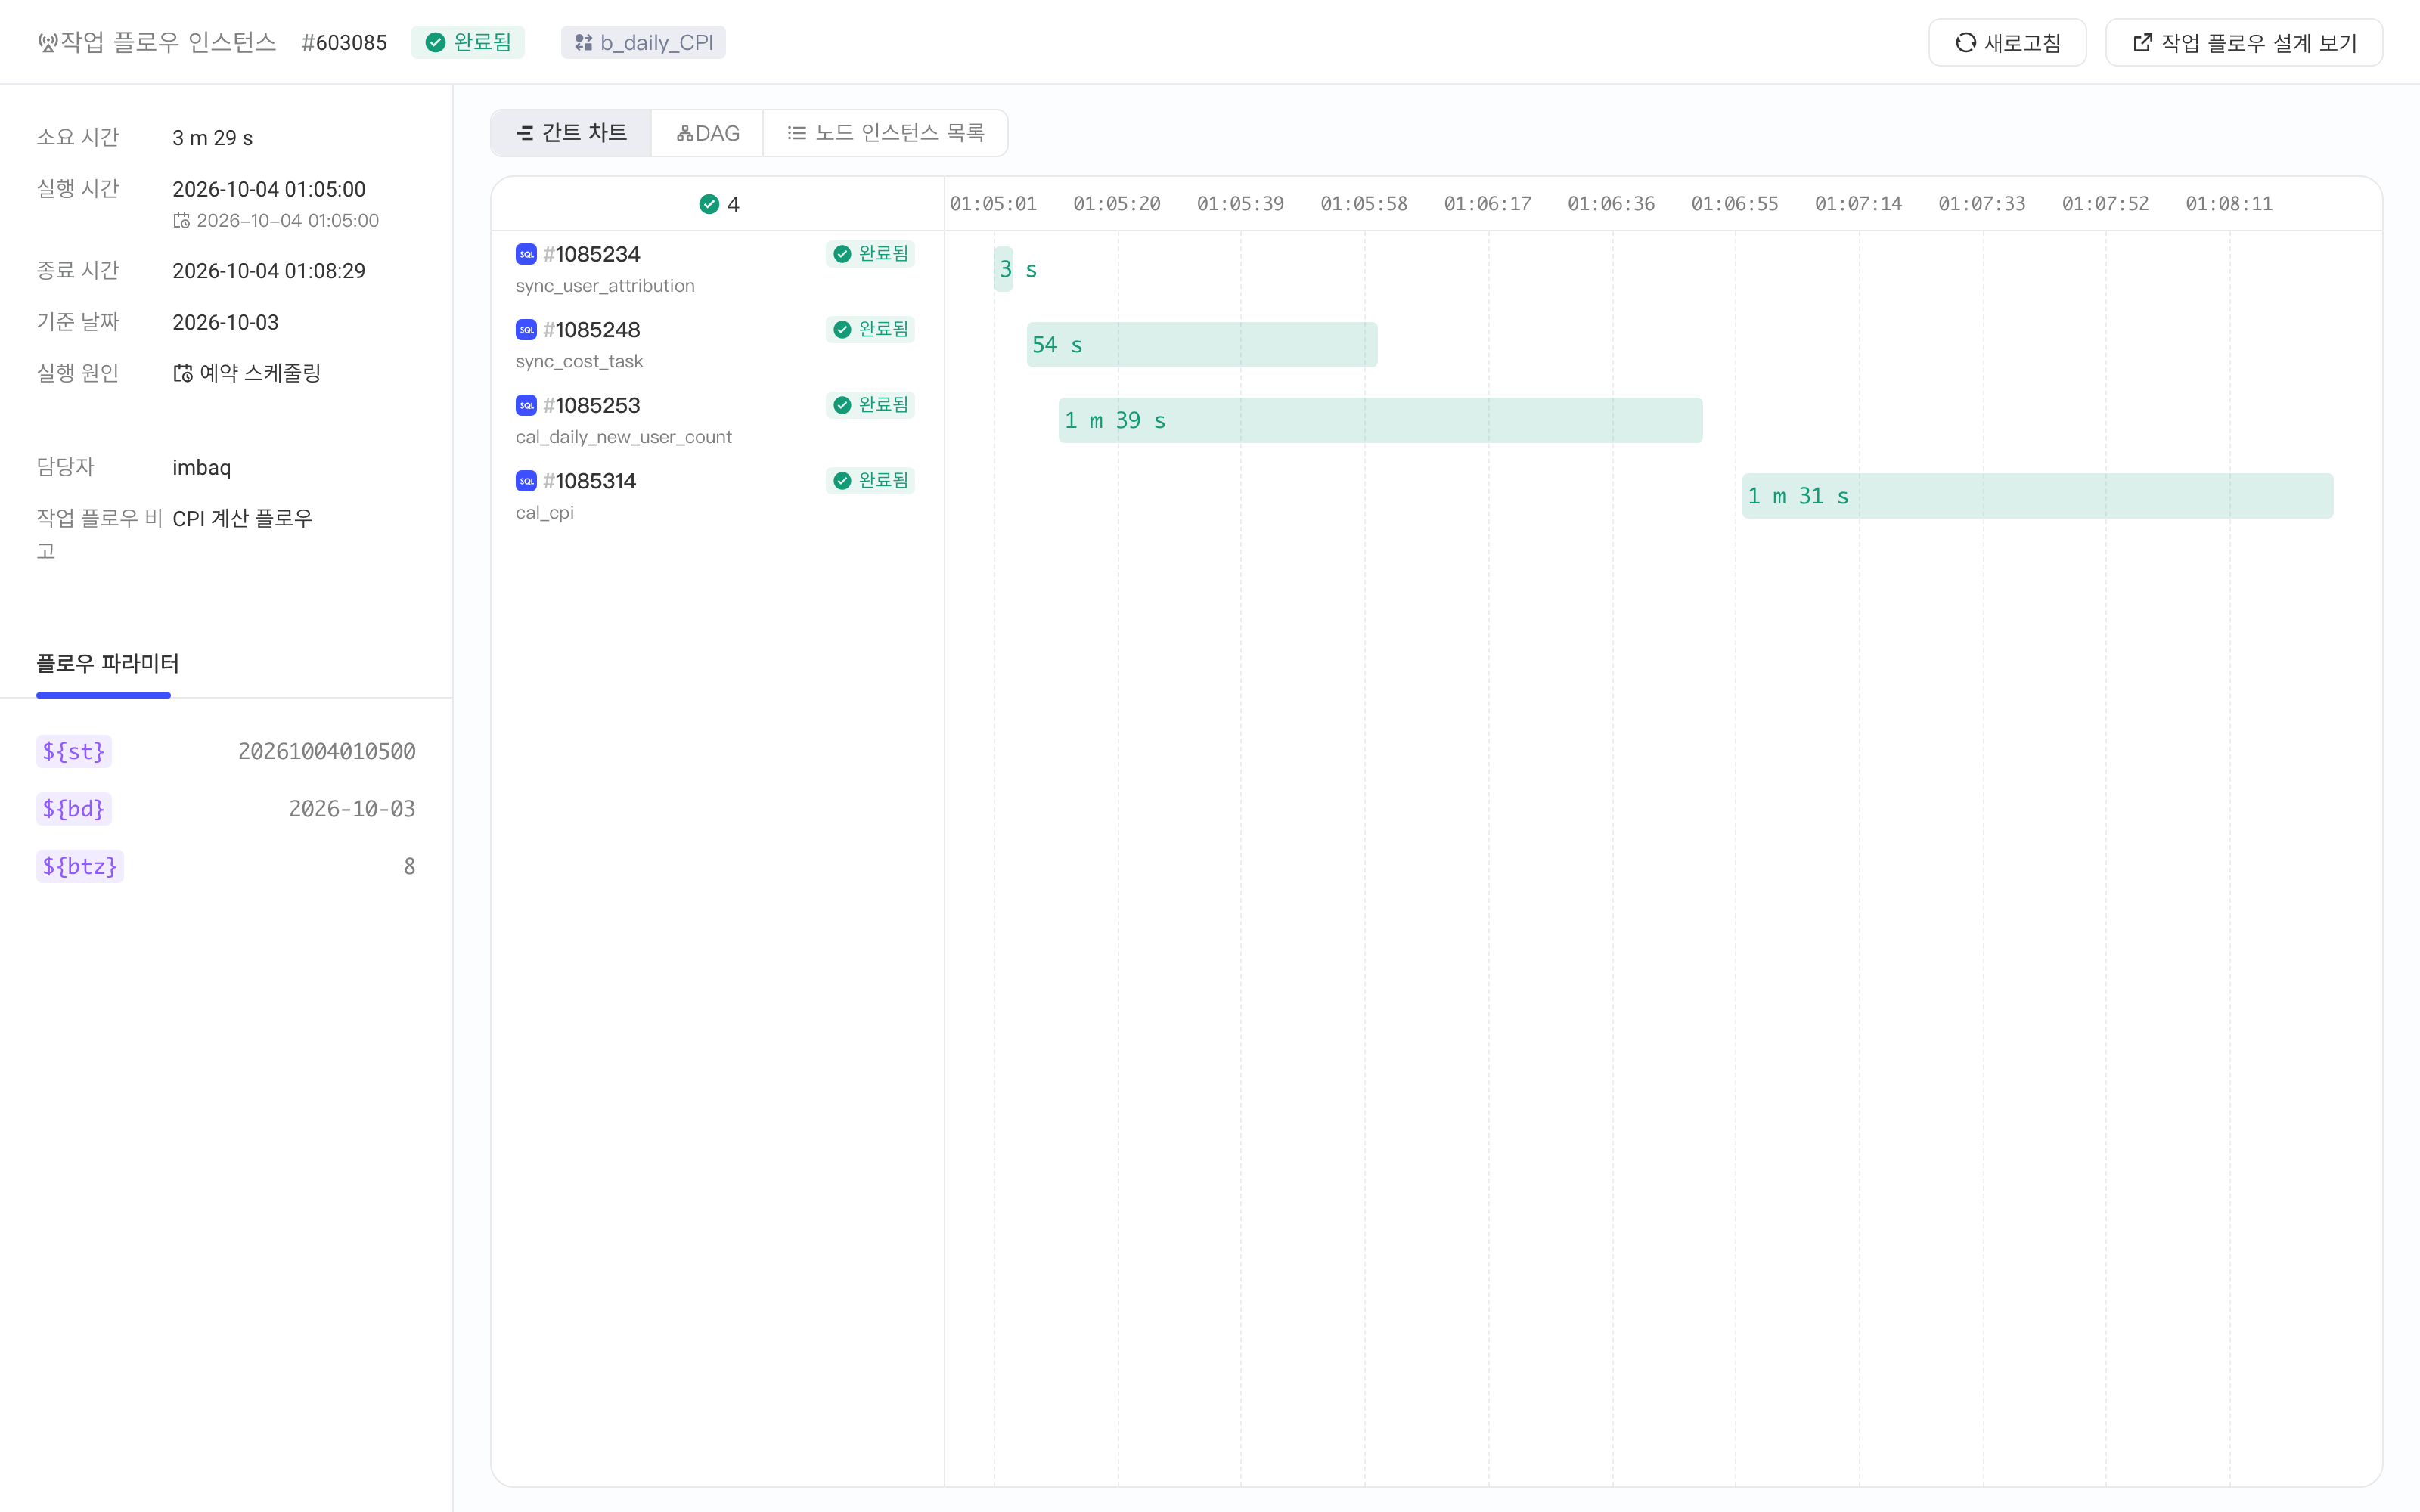
Task: Switch to the 간트 차트 tab
Action: [x=571, y=133]
